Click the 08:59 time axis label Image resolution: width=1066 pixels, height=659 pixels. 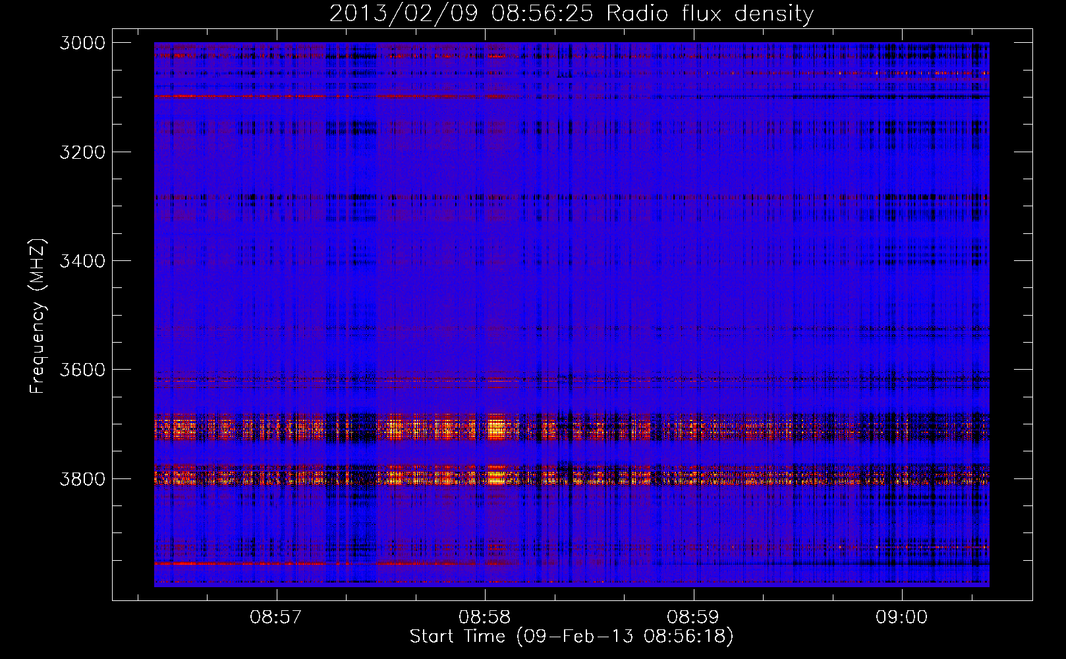(693, 617)
